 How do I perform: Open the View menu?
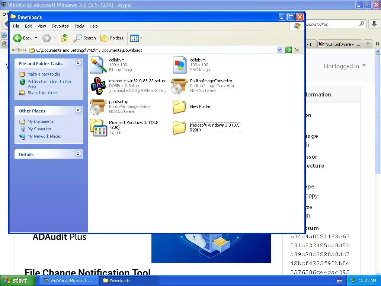(42, 26)
